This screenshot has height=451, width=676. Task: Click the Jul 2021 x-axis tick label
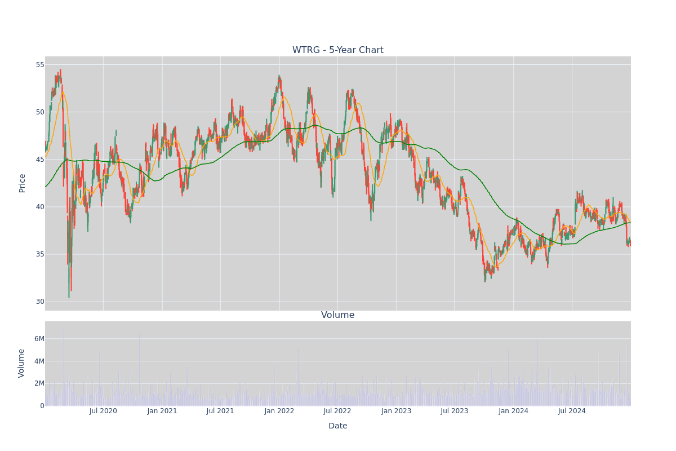point(220,411)
